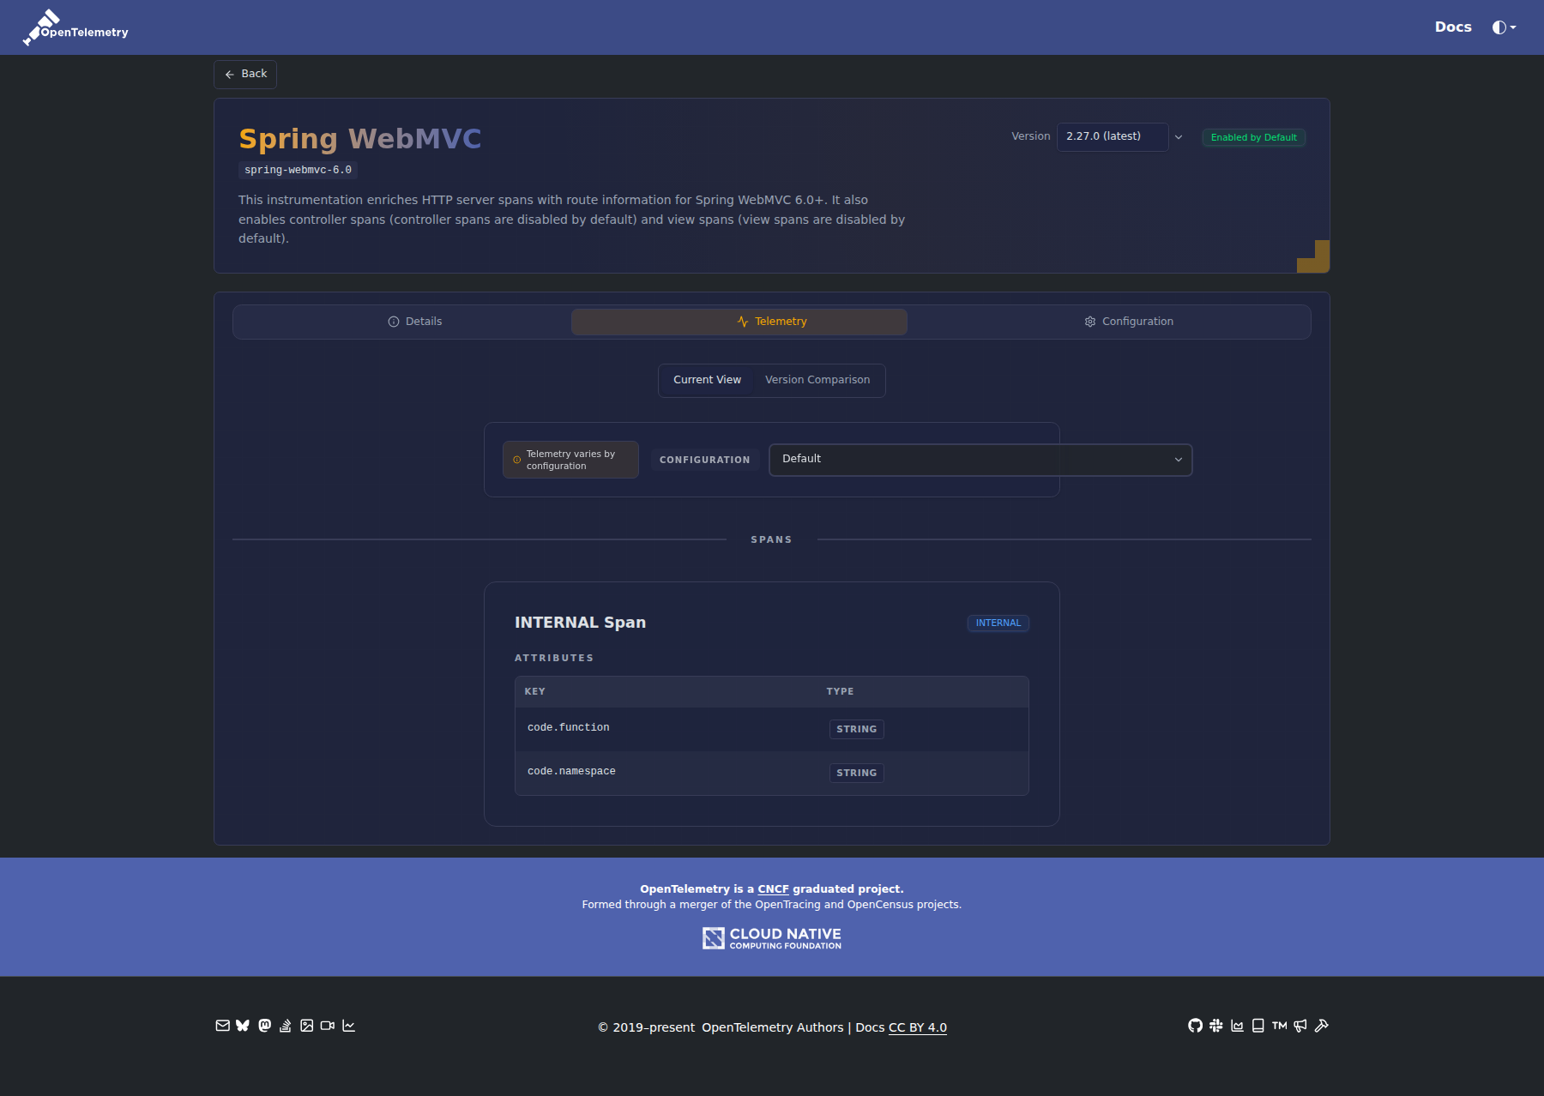Click the 'Telemetry varies by configuration' info icon
Viewport: 1544px width, 1096px height.
click(517, 460)
